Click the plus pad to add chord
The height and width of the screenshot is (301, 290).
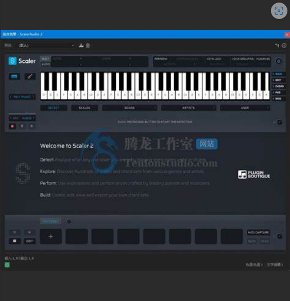pos(51,236)
